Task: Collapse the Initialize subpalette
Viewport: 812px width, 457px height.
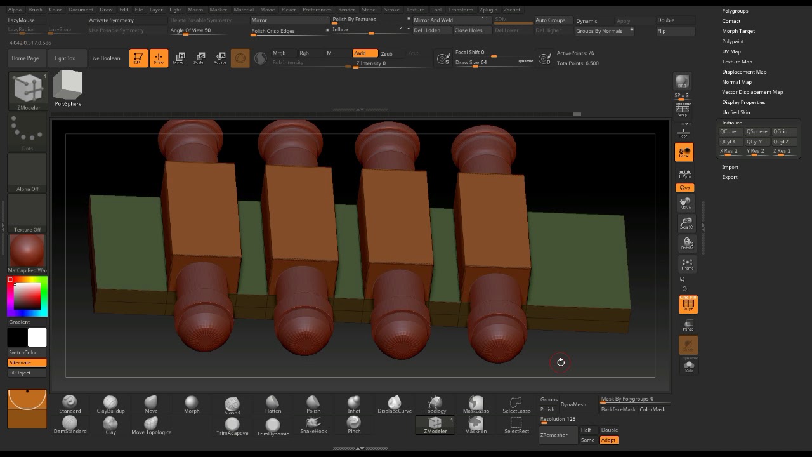Action: (731, 123)
